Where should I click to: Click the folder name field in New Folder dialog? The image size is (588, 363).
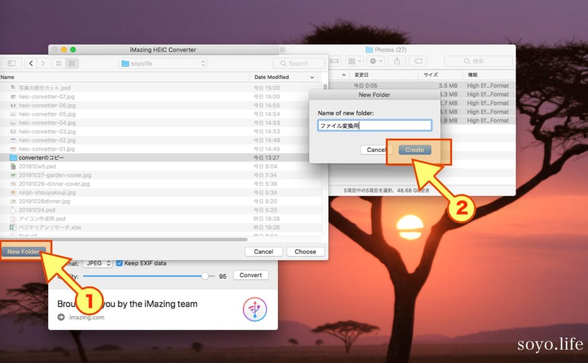(374, 126)
